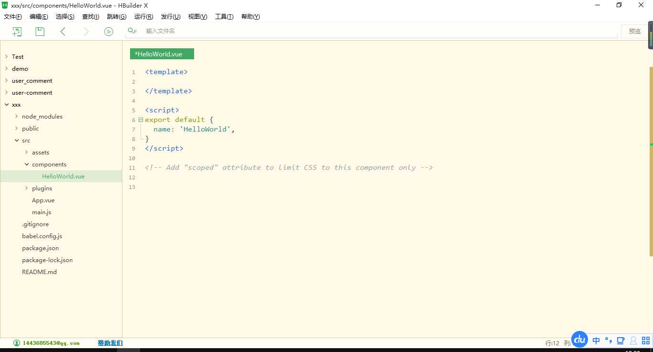Open the 帮助(Y) menu
This screenshot has height=352, width=653.
click(250, 17)
